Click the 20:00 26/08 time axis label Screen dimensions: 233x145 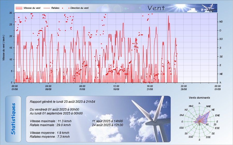click(184, 88)
